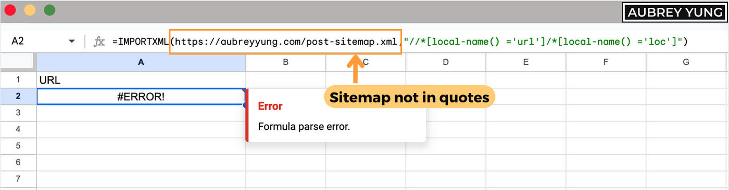
Task: Select column E header
Action: (526, 62)
